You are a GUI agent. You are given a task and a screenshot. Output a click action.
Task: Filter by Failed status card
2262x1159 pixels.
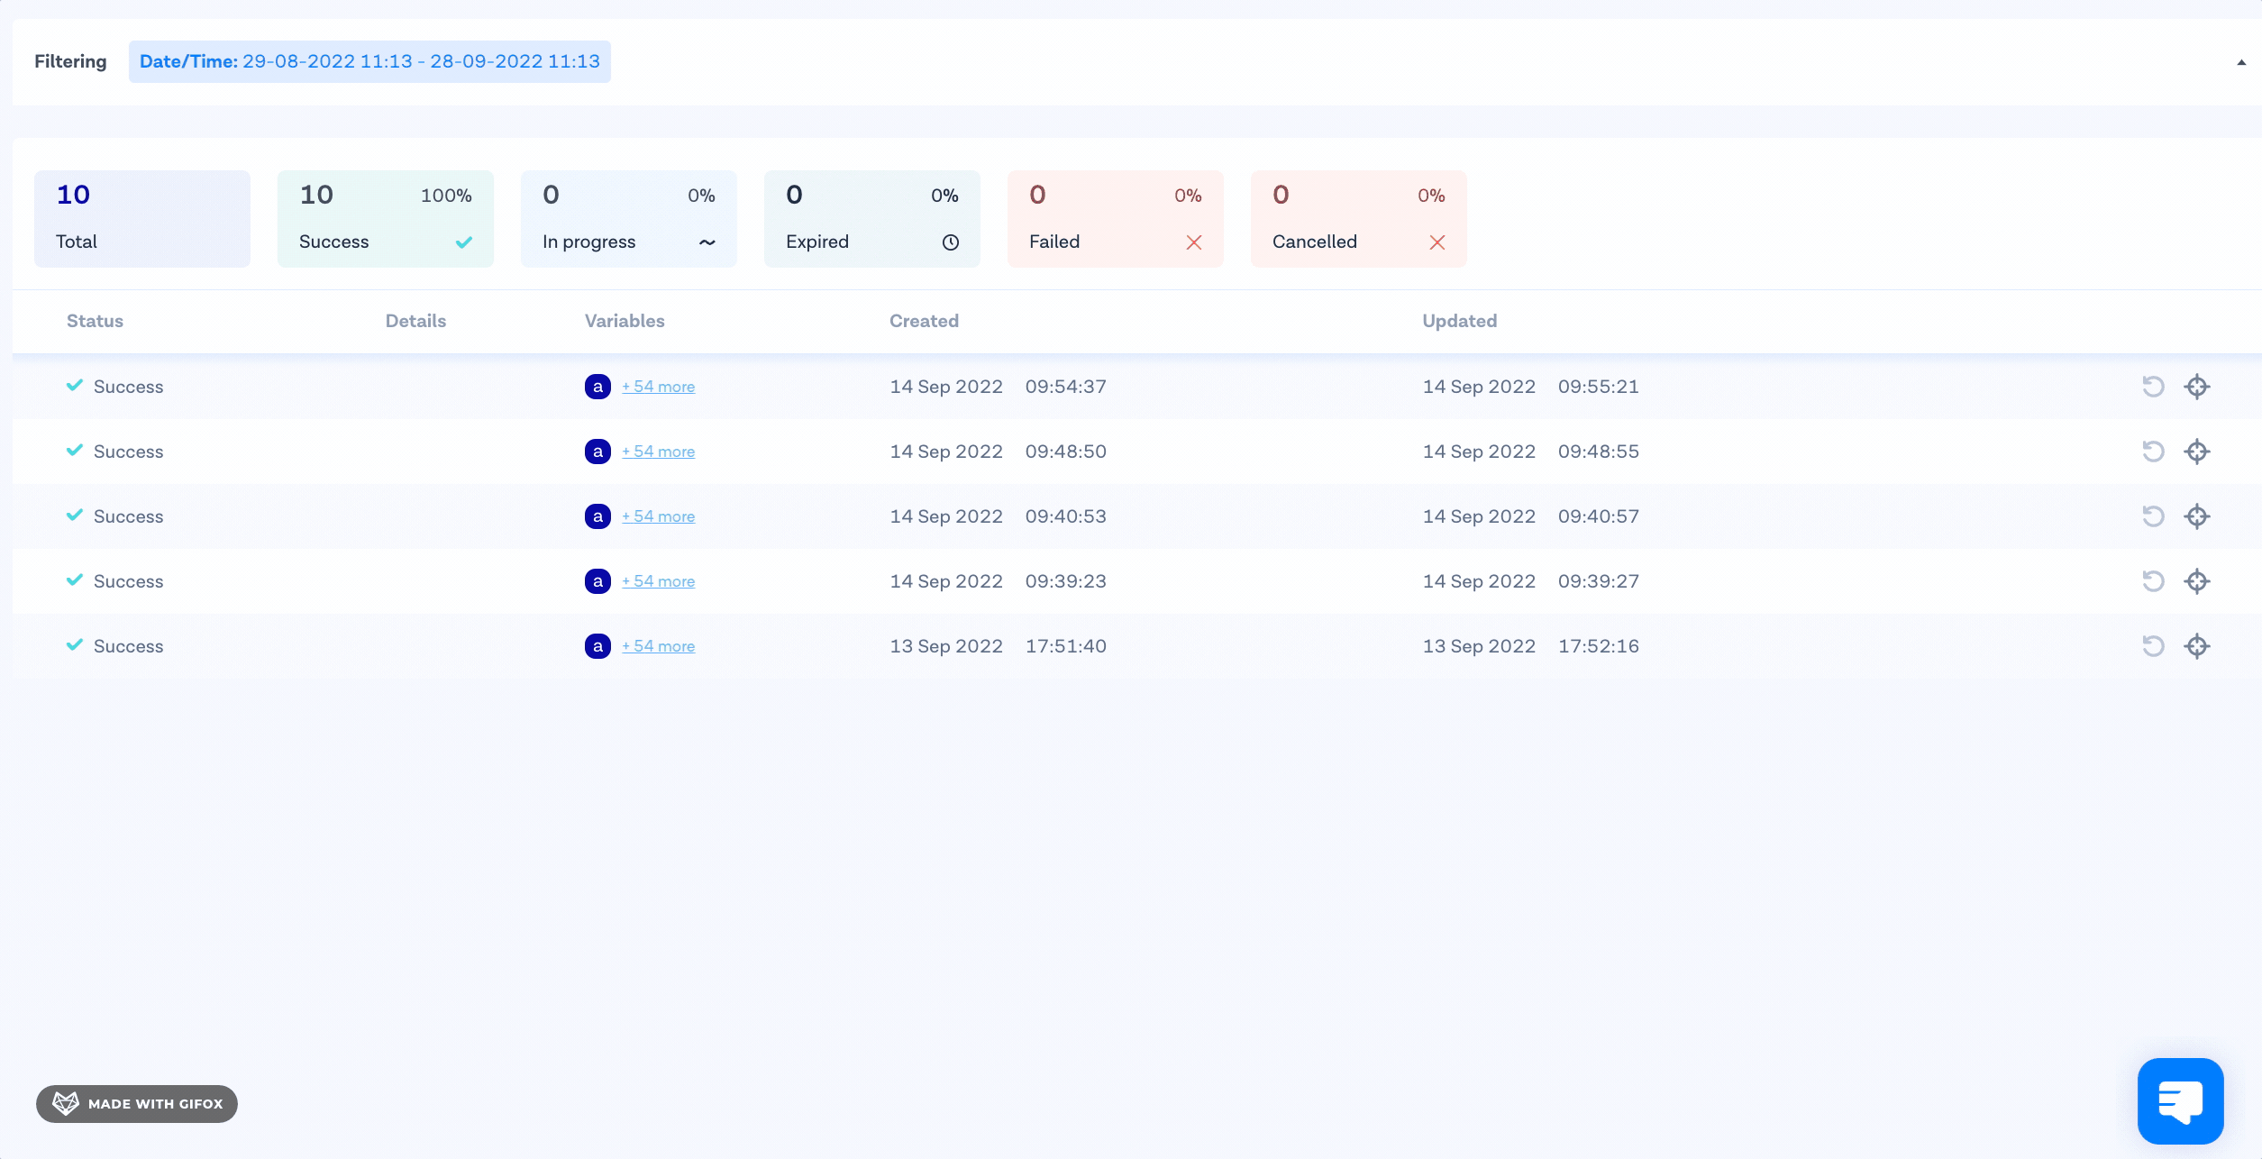[1115, 219]
